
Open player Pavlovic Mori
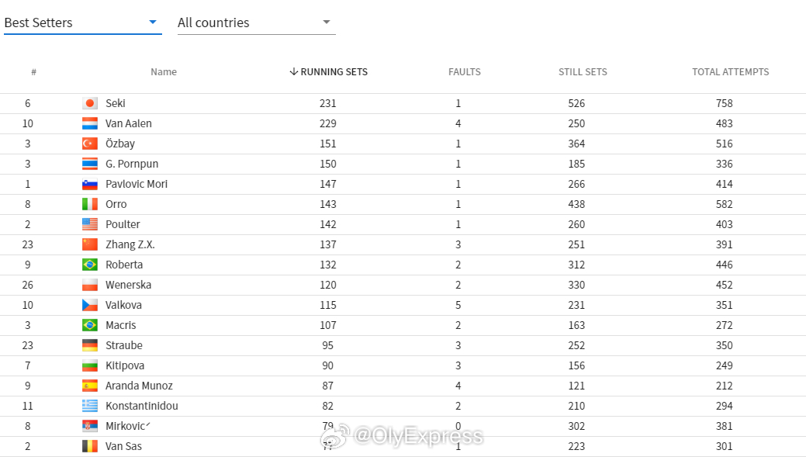(137, 184)
